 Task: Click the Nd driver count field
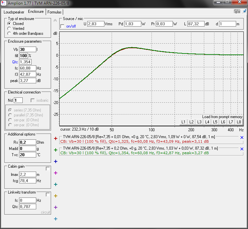pos(18,100)
